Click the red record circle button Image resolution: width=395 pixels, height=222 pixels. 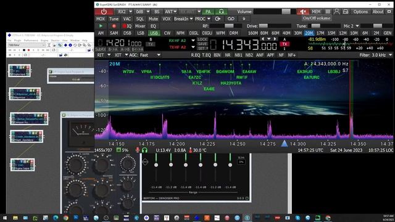[x=114, y=26]
